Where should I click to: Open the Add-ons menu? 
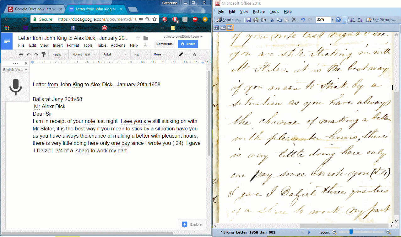click(x=118, y=45)
